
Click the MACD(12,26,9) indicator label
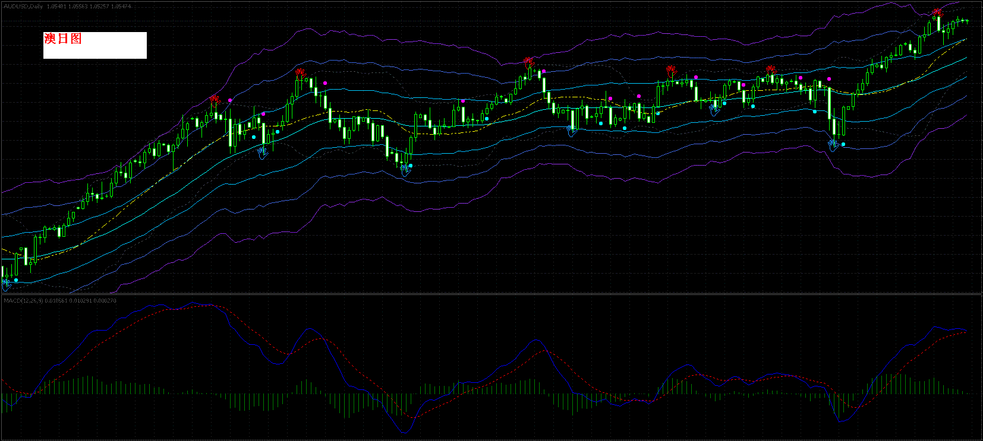(23, 301)
